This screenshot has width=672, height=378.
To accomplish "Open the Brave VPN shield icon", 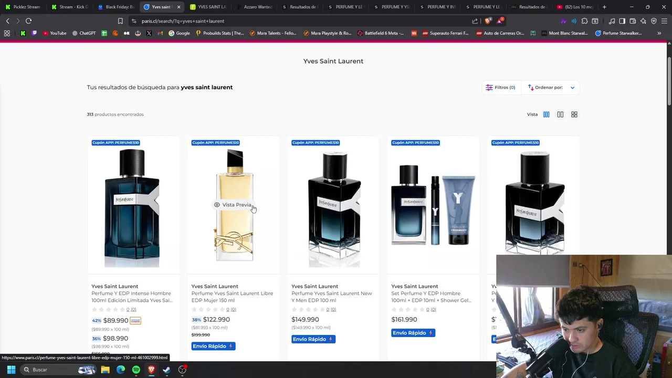I will pyautogui.click(x=654, y=21).
